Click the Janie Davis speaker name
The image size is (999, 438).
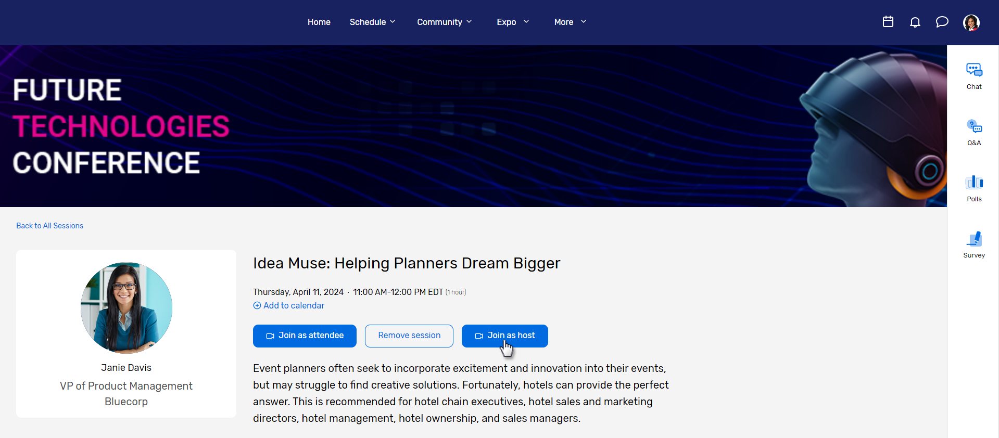126,368
